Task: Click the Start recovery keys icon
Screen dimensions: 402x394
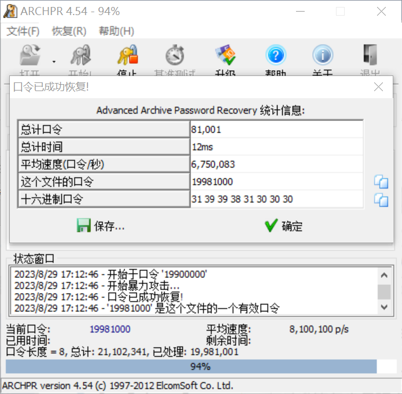Action: point(81,55)
